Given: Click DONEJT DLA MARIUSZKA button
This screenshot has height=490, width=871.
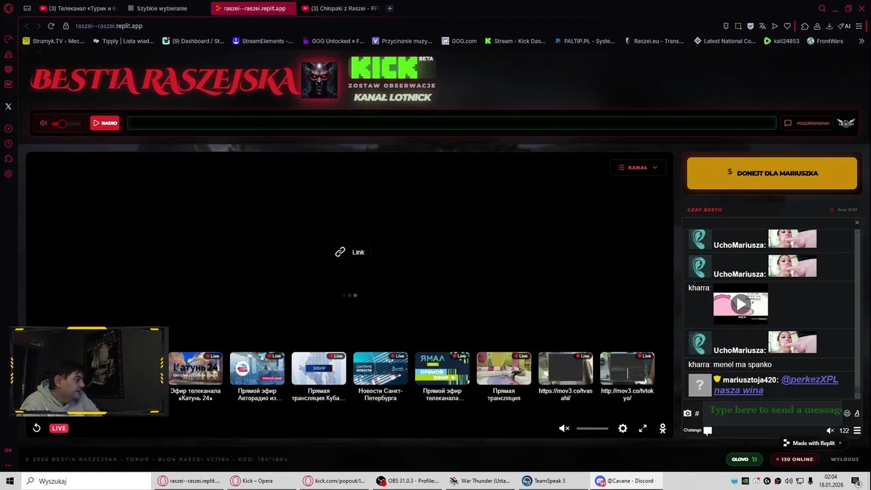Looking at the screenshot, I should click(772, 173).
